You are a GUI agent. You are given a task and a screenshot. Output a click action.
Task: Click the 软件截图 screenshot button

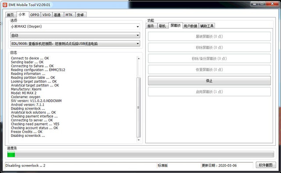[266, 165]
